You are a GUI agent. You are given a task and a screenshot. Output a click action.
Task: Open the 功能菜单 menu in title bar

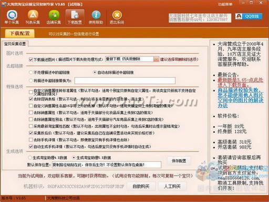point(225,4)
